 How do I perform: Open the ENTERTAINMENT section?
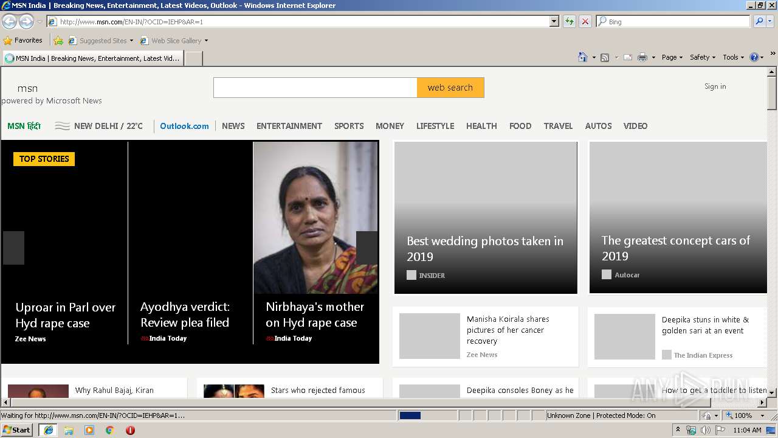tap(289, 126)
